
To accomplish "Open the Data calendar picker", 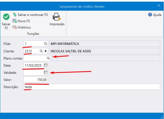I will (46, 65).
